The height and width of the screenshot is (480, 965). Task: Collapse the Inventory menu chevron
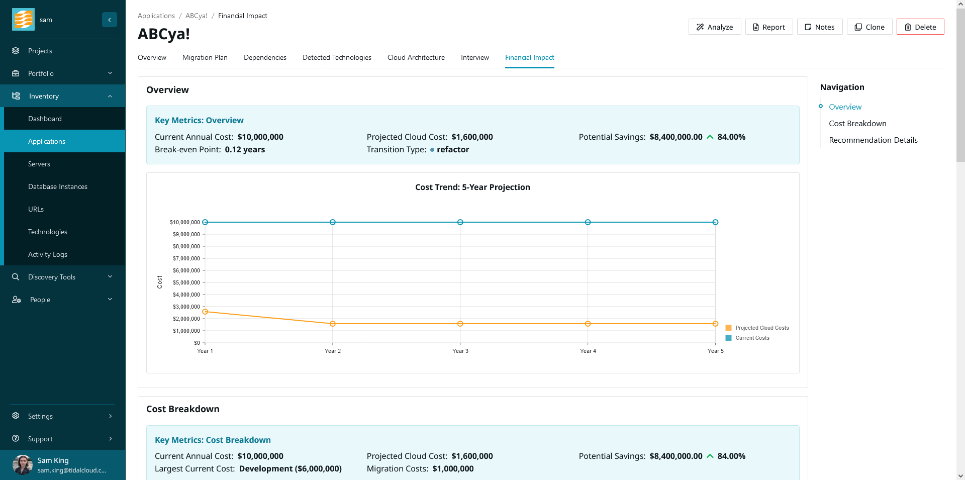(x=110, y=96)
